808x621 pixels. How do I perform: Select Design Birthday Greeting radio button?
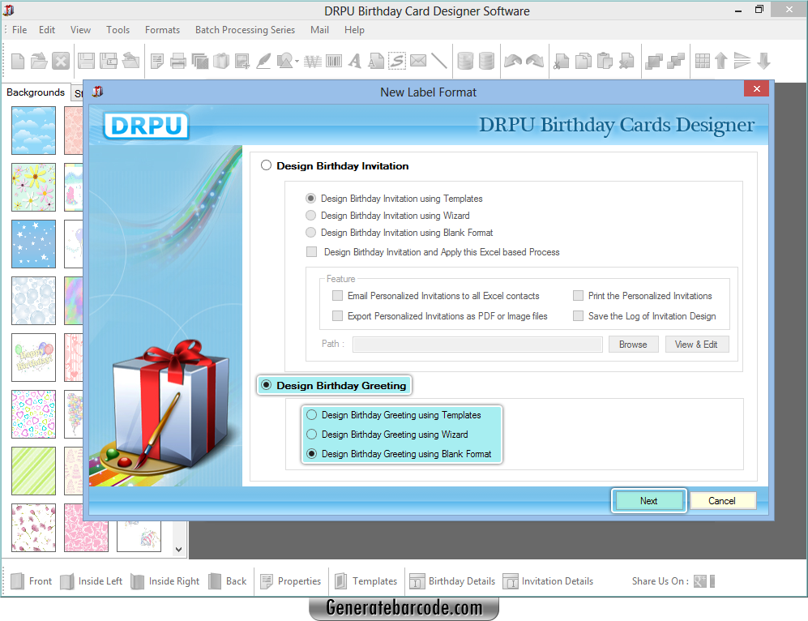266,385
